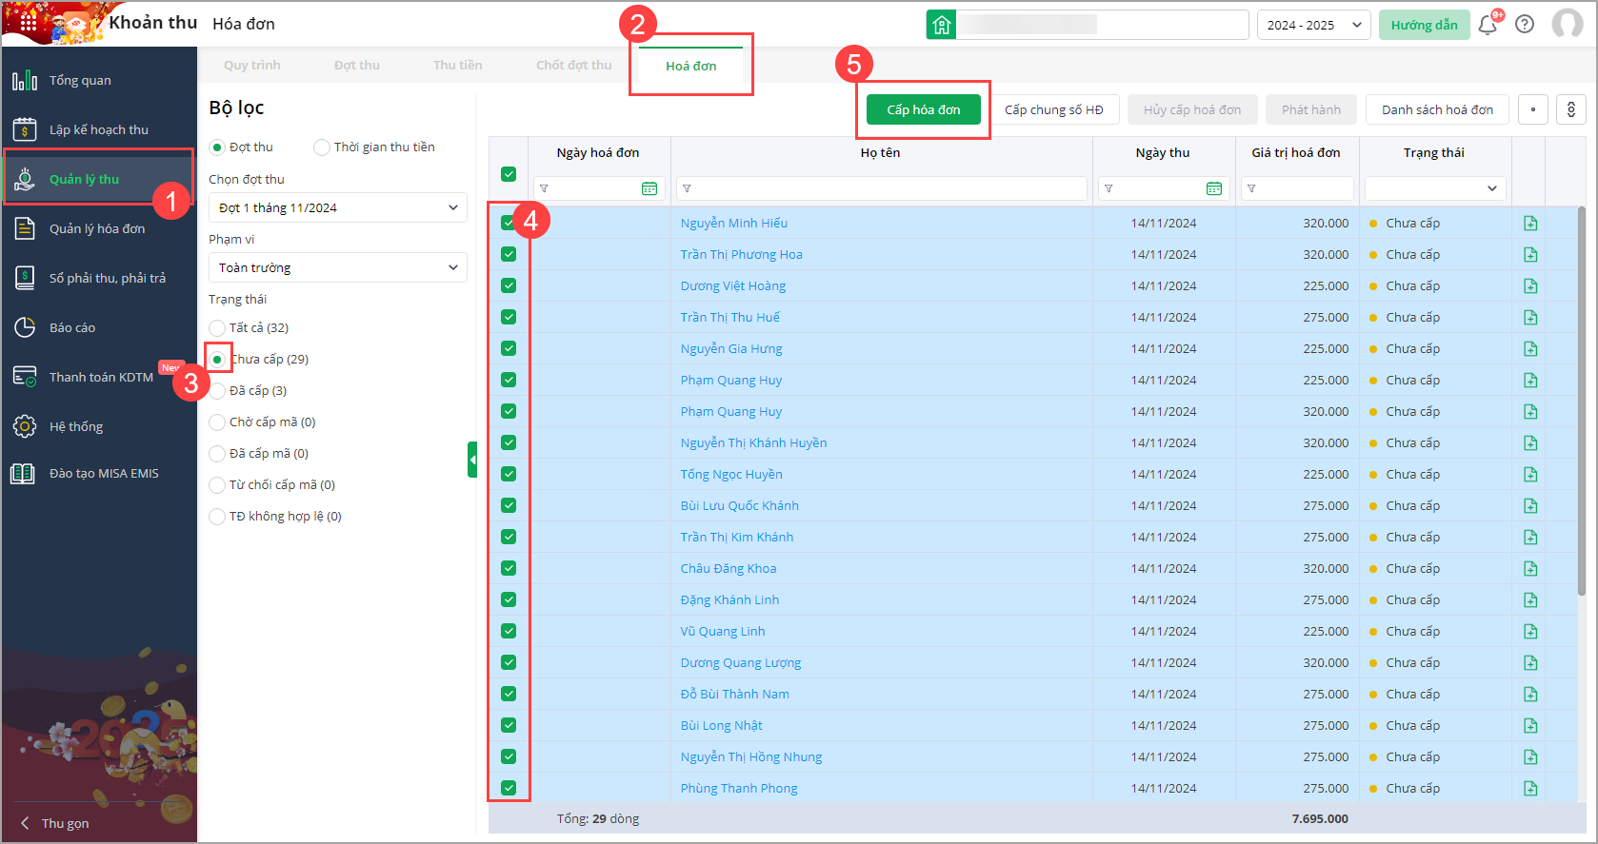The height and width of the screenshot is (844, 1598).
Task: Open the notifications bell icon
Action: coord(1487,25)
